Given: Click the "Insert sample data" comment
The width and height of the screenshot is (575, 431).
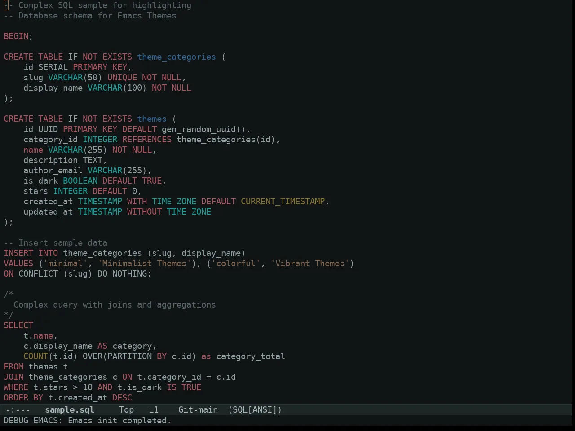Looking at the screenshot, I should coord(63,243).
